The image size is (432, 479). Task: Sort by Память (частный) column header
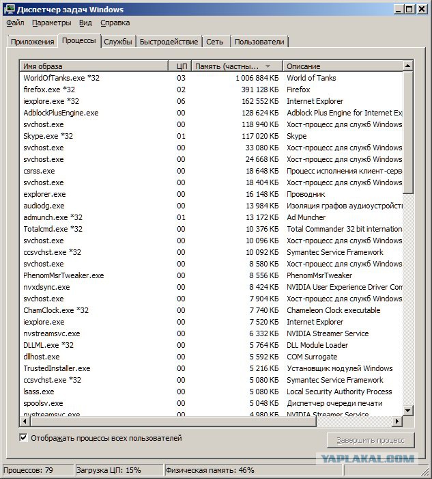coord(237,66)
